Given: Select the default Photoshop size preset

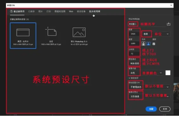Looking at the screenshot, I should click(x=79, y=36).
